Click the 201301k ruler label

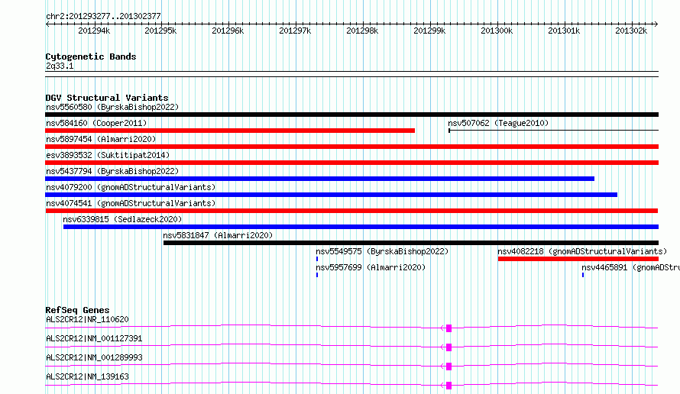click(x=564, y=31)
